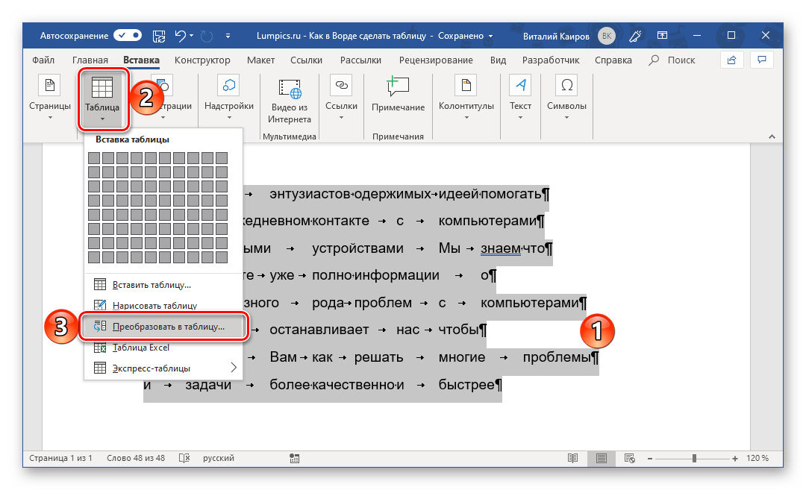
Task: Switch to the Вид tab
Action: pos(498,60)
